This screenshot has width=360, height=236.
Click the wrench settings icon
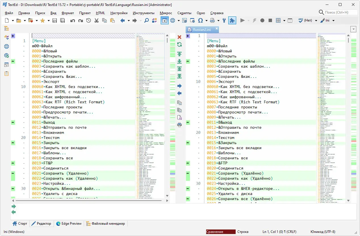pyautogui.click(x=224, y=20)
